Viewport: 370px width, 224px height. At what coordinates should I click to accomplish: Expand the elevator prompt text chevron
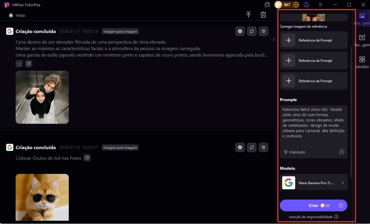click(x=19, y=64)
